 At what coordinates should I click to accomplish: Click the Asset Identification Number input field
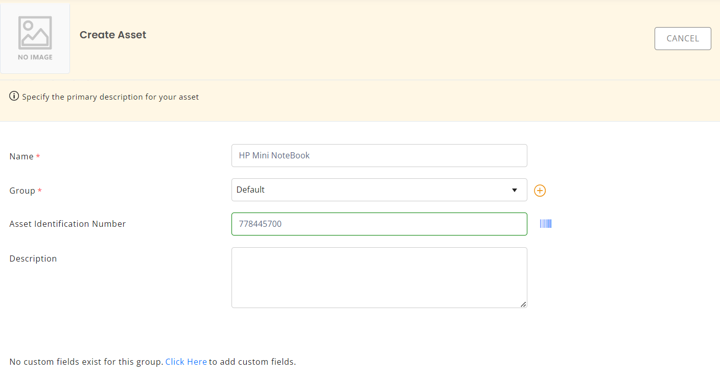point(379,224)
